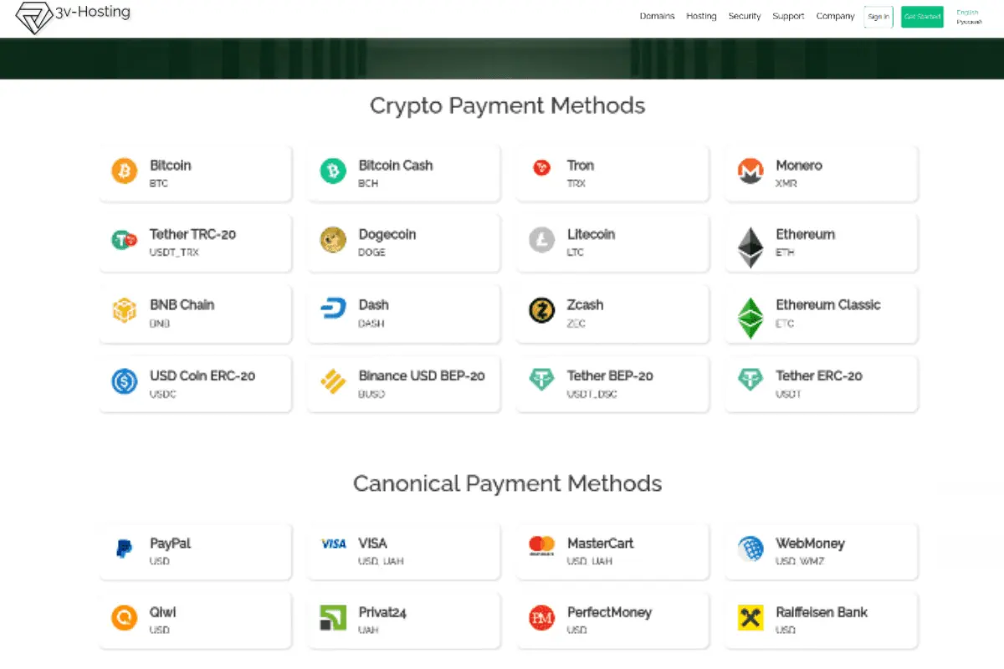Click the Ethereum Classic label
1004x669 pixels.
[828, 304]
